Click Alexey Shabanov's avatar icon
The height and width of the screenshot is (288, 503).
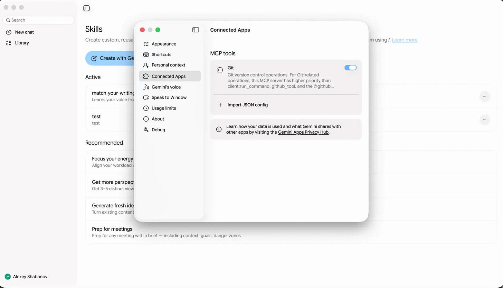(8, 277)
